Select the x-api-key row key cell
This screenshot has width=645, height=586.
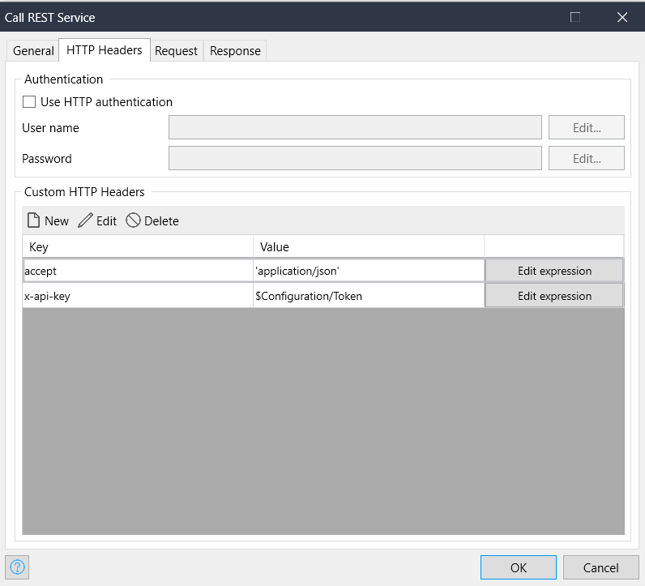coord(137,296)
